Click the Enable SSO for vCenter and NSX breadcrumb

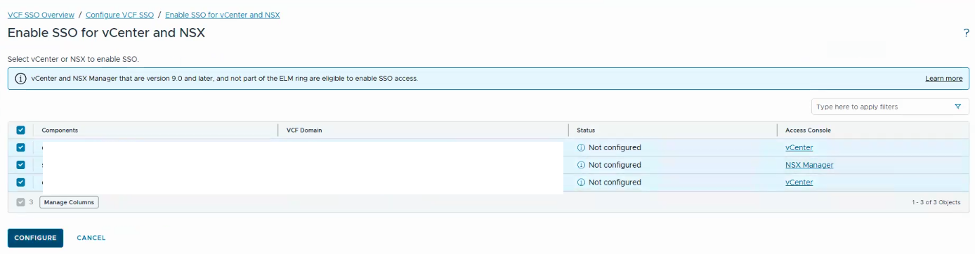[x=223, y=15]
